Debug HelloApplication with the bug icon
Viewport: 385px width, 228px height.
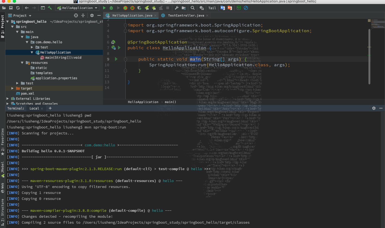click(111, 8)
